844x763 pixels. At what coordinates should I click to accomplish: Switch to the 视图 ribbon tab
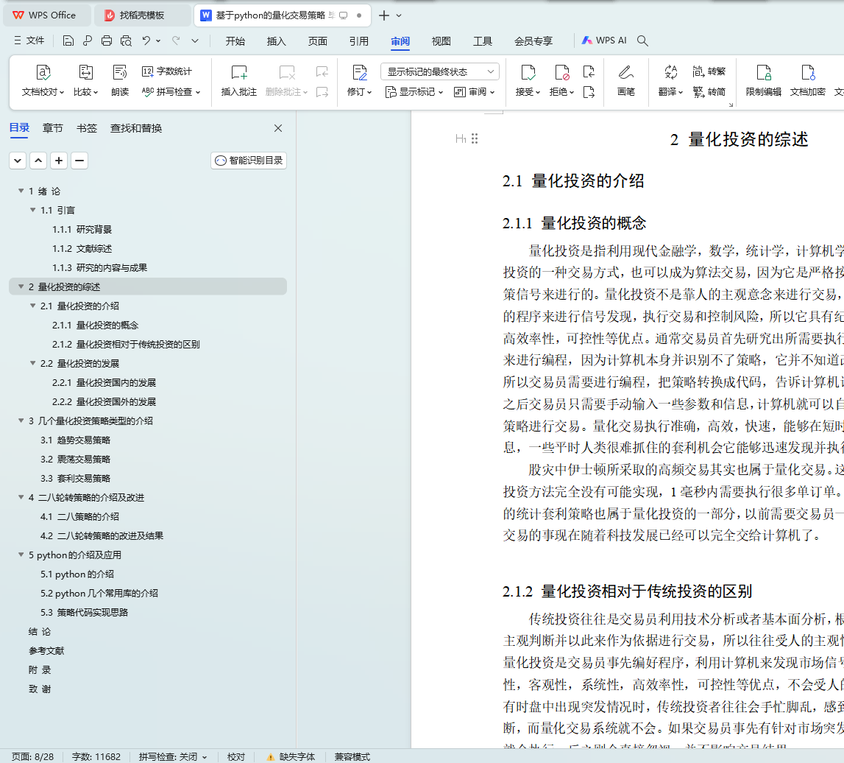441,41
